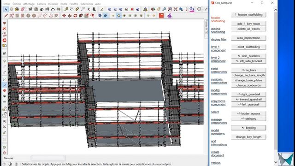Click change_tie_bars_length button
Screen dimensions: 295x166
(248, 75)
